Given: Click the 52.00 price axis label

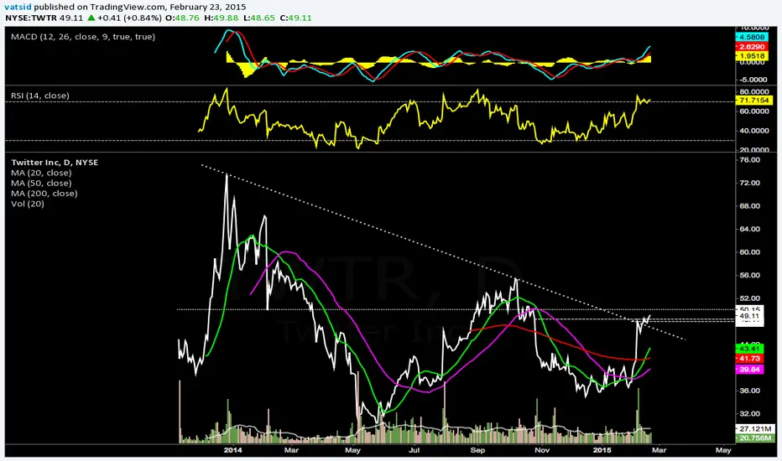Looking at the screenshot, I should click(749, 298).
